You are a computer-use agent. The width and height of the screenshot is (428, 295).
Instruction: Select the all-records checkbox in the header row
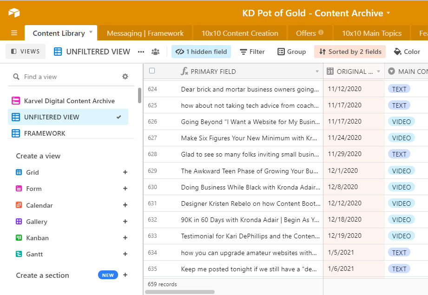(x=151, y=71)
